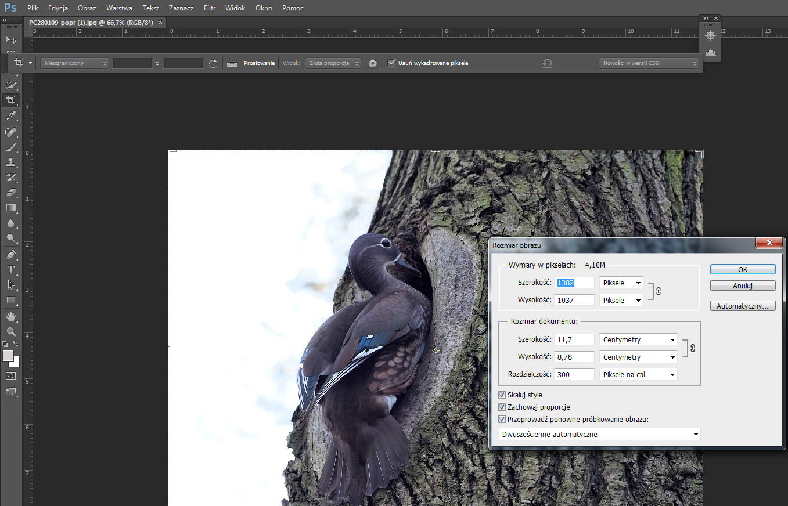Disable Usuń wykadrowane piksele option
The image size is (788, 506).
392,63
